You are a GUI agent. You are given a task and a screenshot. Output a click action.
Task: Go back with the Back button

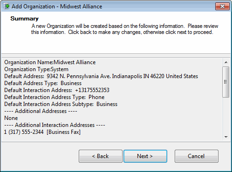pyautogui.click(x=101, y=156)
